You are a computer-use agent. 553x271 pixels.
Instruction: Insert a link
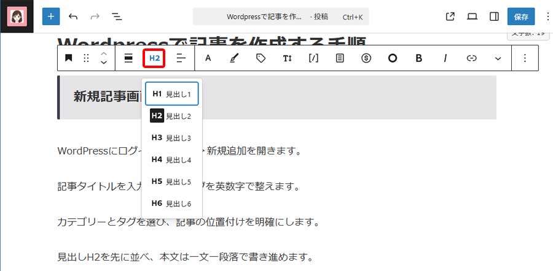click(x=471, y=58)
